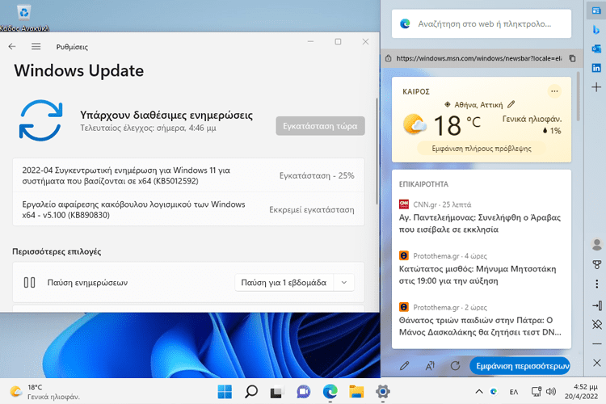Click the Εγκατάσταση τώρα button
606x404 pixels.
[x=320, y=126]
